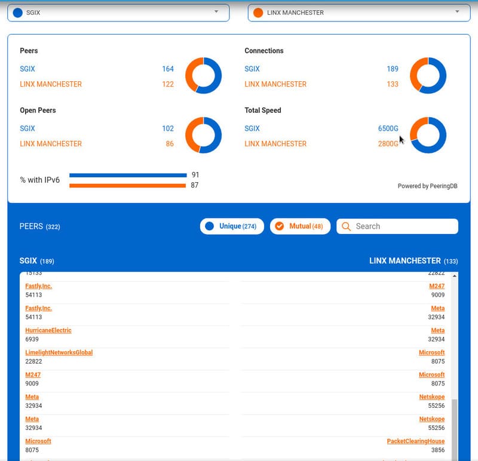Enable the Mutual peers filter

pyautogui.click(x=301, y=226)
